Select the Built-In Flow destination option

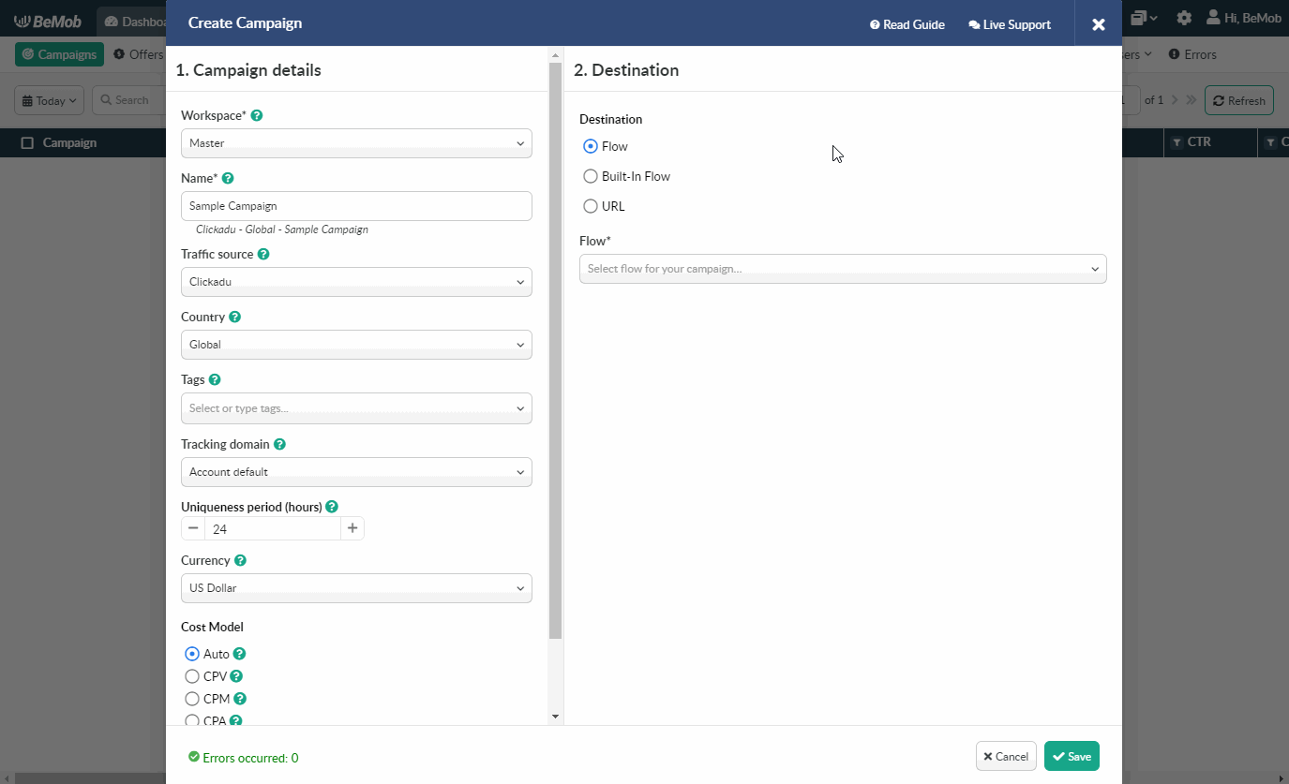click(591, 176)
